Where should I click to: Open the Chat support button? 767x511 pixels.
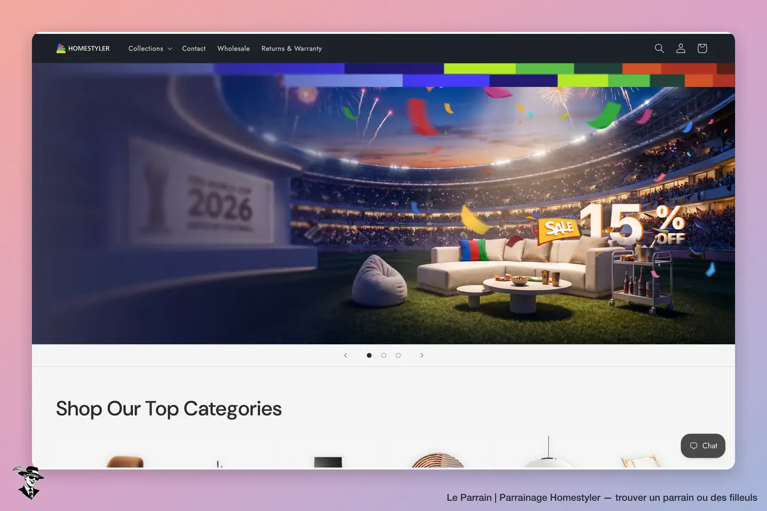pyautogui.click(x=703, y=446)
